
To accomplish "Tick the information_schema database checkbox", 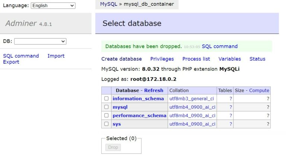I will click(107, 99).
